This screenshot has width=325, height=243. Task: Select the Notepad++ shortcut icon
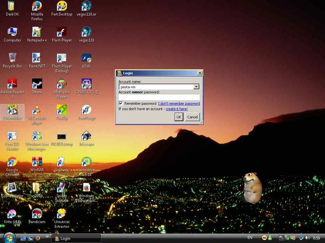(x=37, y=32)
